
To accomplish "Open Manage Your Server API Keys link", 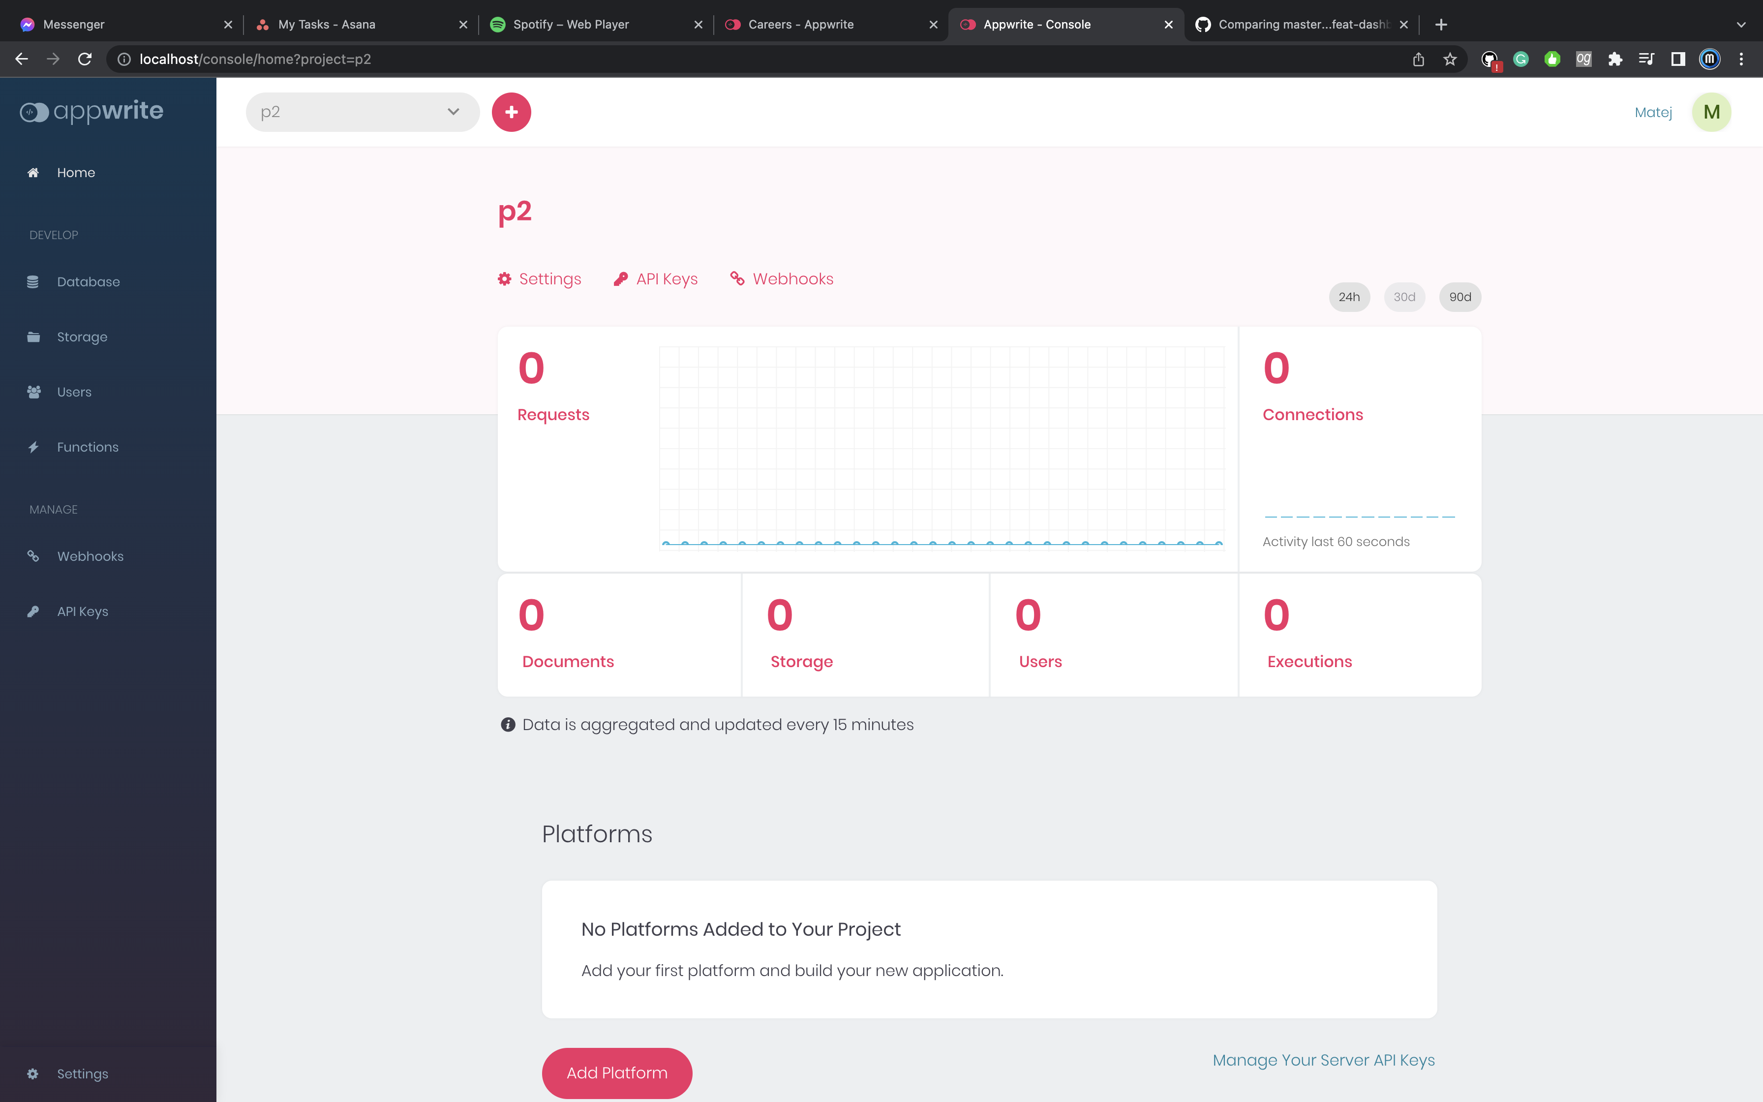I will pos(1324,1061).
